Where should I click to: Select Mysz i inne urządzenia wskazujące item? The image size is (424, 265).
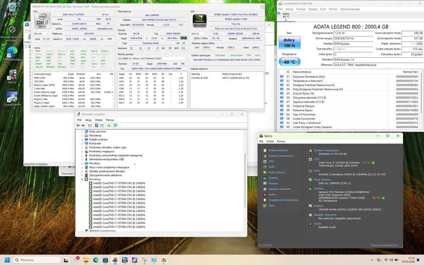tap(109, 167)
